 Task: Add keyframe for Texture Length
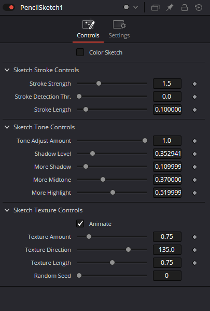[x=195, y=263]
